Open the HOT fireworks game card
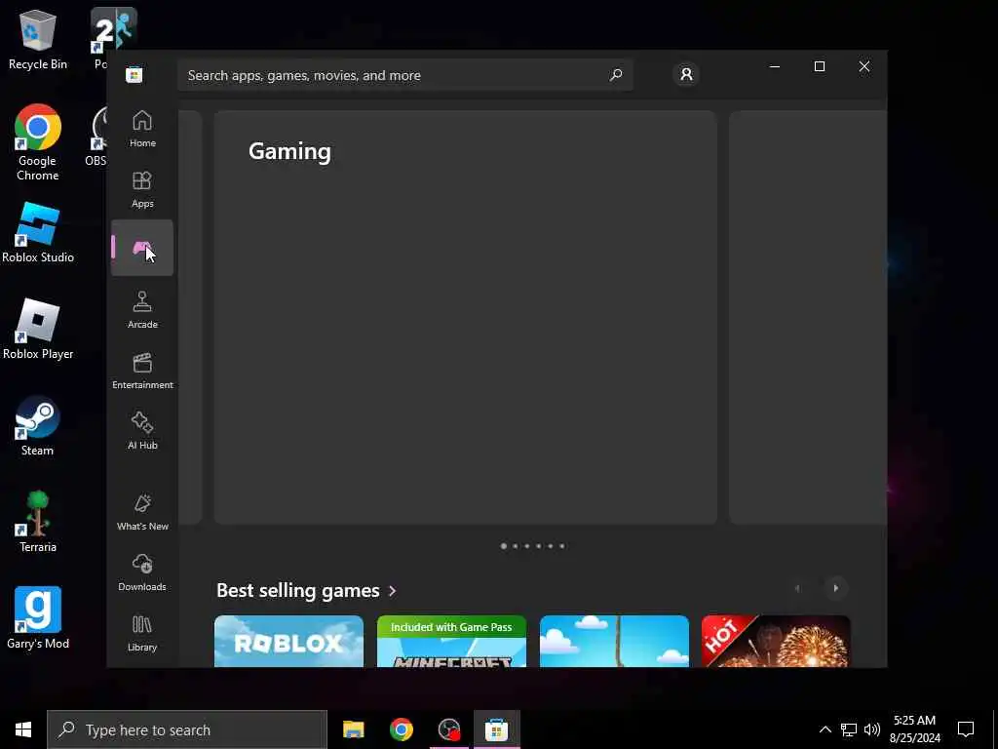The image size is (998, 749). coord(775,642)
